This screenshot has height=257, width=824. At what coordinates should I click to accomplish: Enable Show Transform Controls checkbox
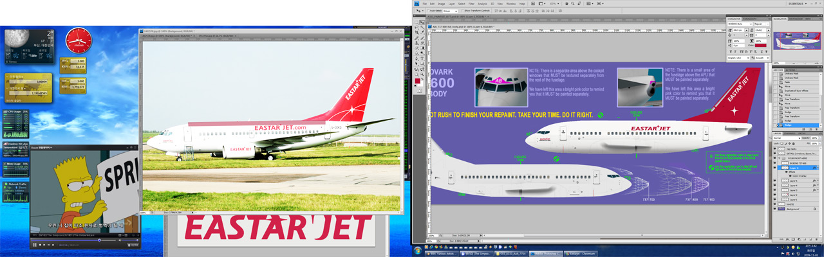coord(463,10)
